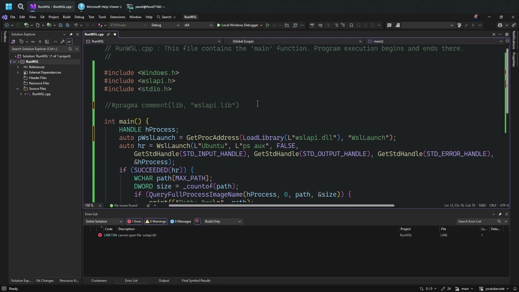This screenshot has height=292, width=519.
Task: Click the bell notification icon in status bar
Action: pos(514,288)
